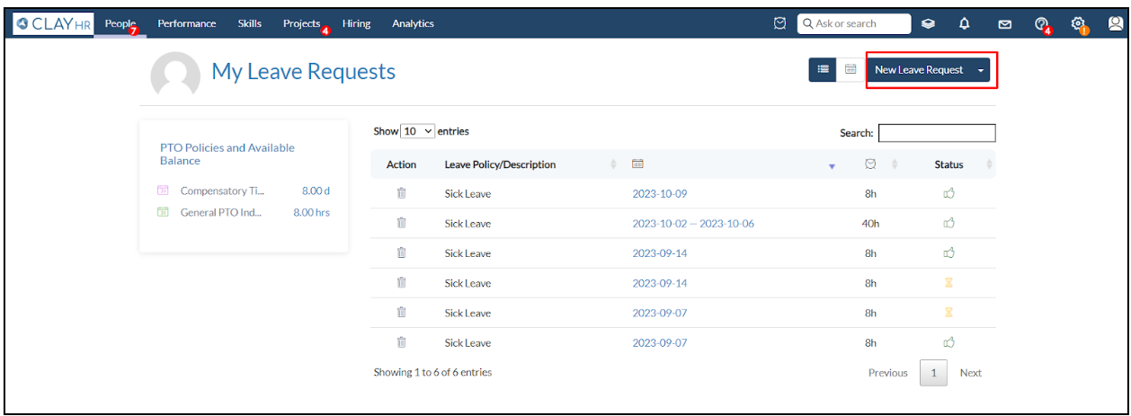Open the 2023-10-09 leave date
1131x416 pixels.
[x=660, y=194]
